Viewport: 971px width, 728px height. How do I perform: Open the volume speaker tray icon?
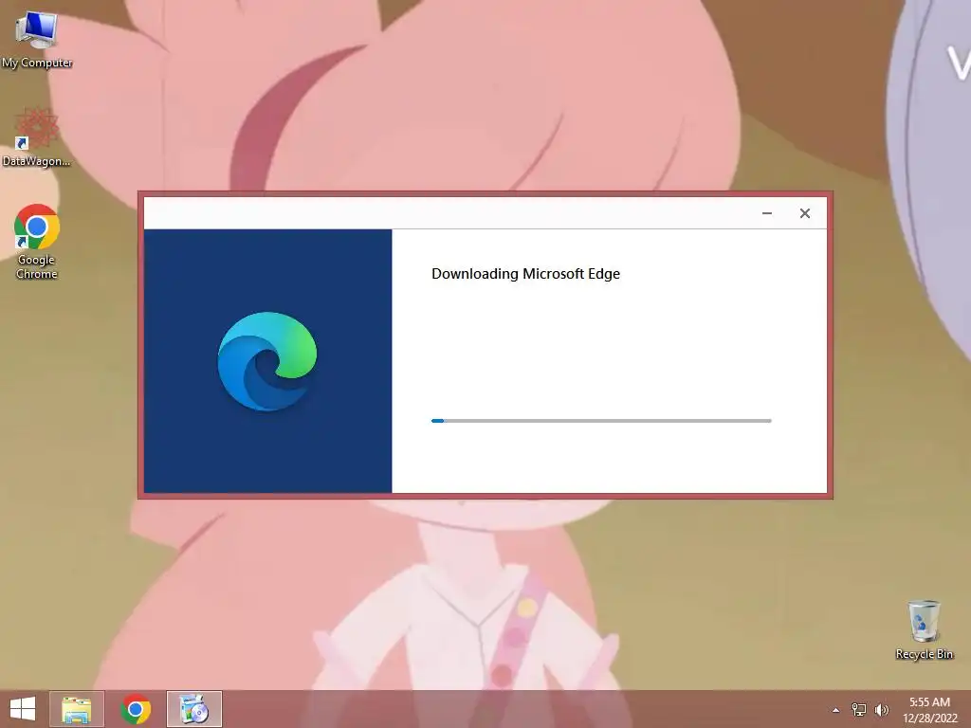tap(881, 709)
